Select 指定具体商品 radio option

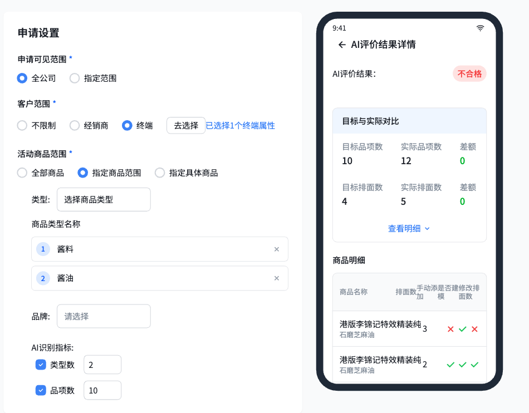tap(160, 173)
